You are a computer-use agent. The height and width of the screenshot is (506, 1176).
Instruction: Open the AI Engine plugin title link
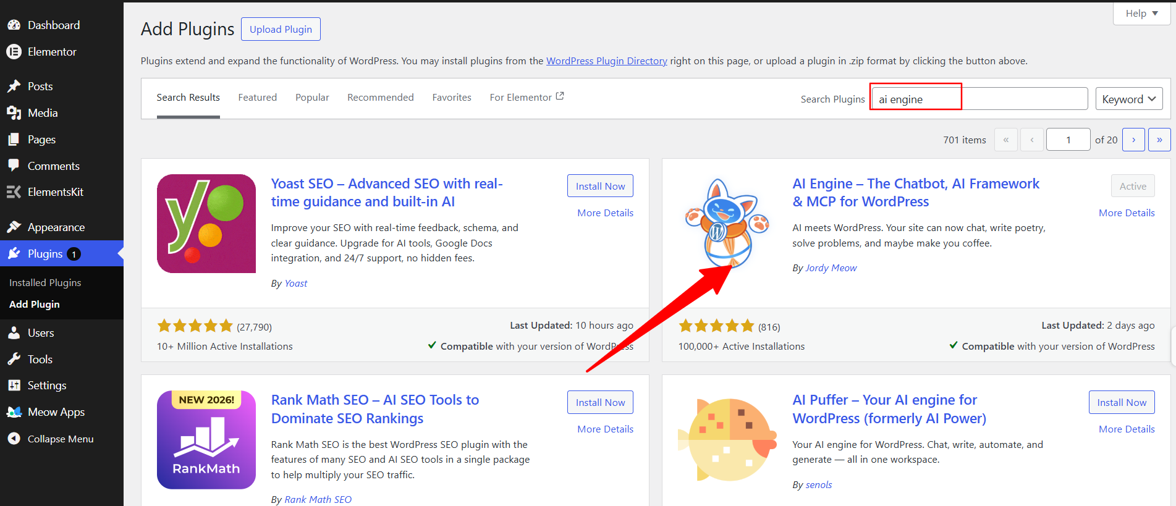[x=916, y=193]
